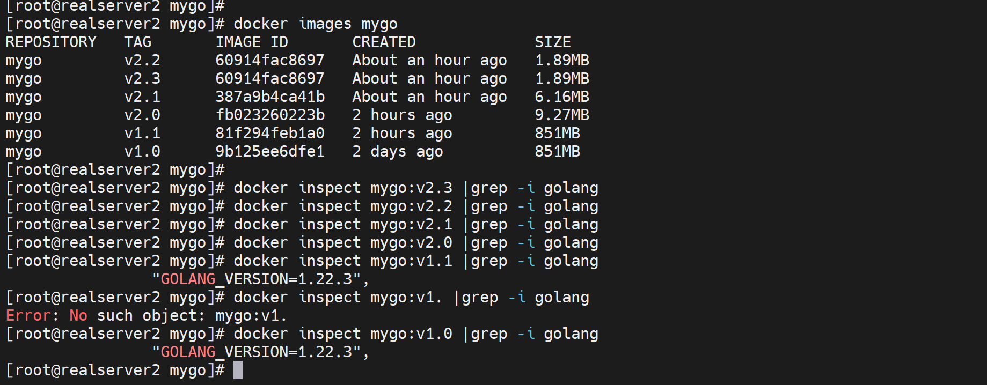987x385 pixels.
Task: Click the 6.16MB size value
Action: tap(561, 97)
